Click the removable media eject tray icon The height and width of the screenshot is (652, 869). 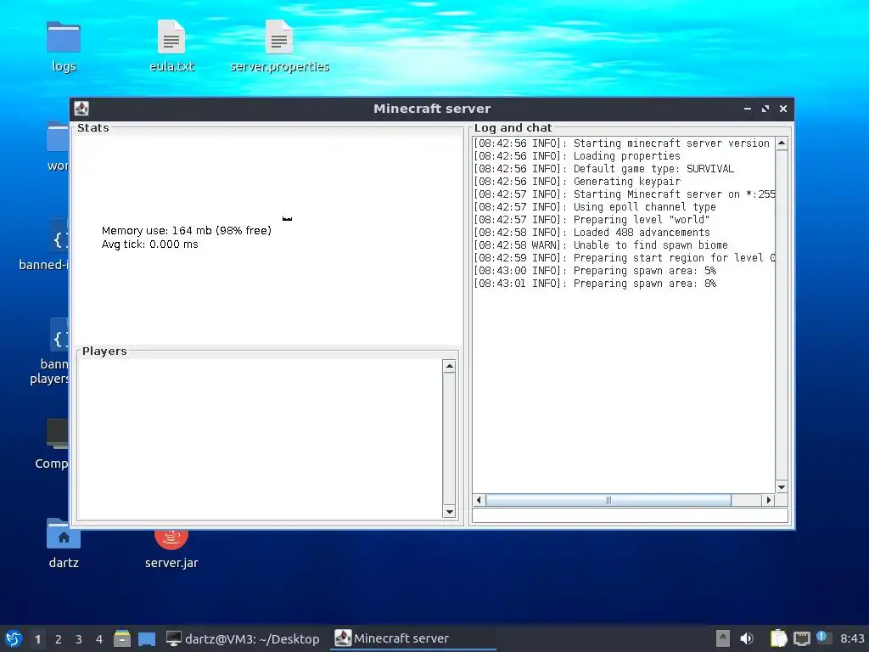click(x=722, y=638)
